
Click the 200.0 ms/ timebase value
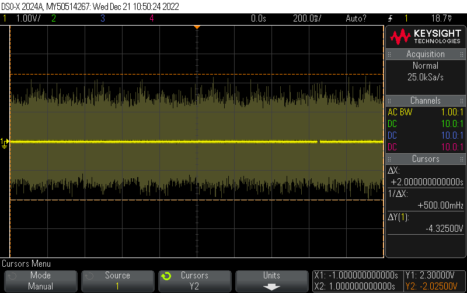click(307, 19)
